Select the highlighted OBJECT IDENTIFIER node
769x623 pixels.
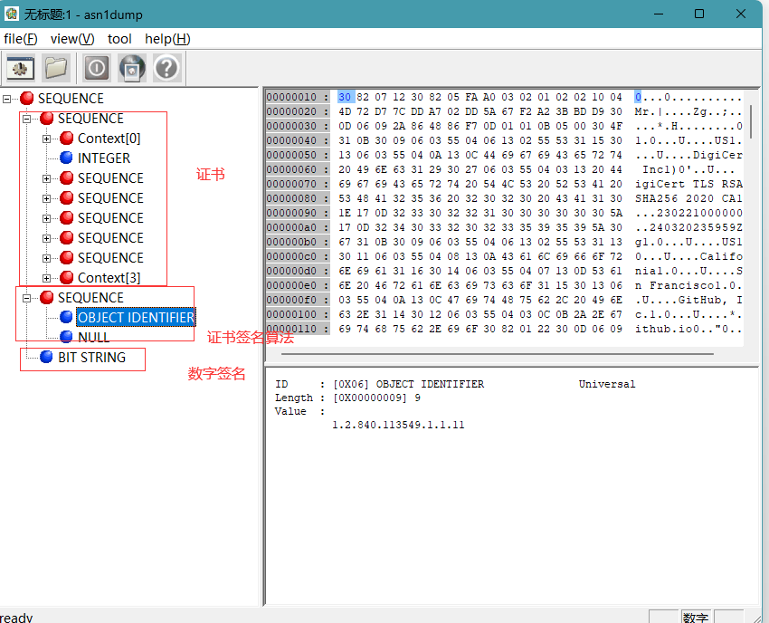[136, 318]
